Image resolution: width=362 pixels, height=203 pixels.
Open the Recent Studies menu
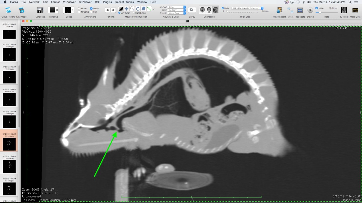(x=124, y=2)
